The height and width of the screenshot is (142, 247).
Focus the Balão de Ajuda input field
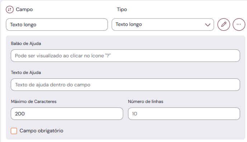(125, 56)
